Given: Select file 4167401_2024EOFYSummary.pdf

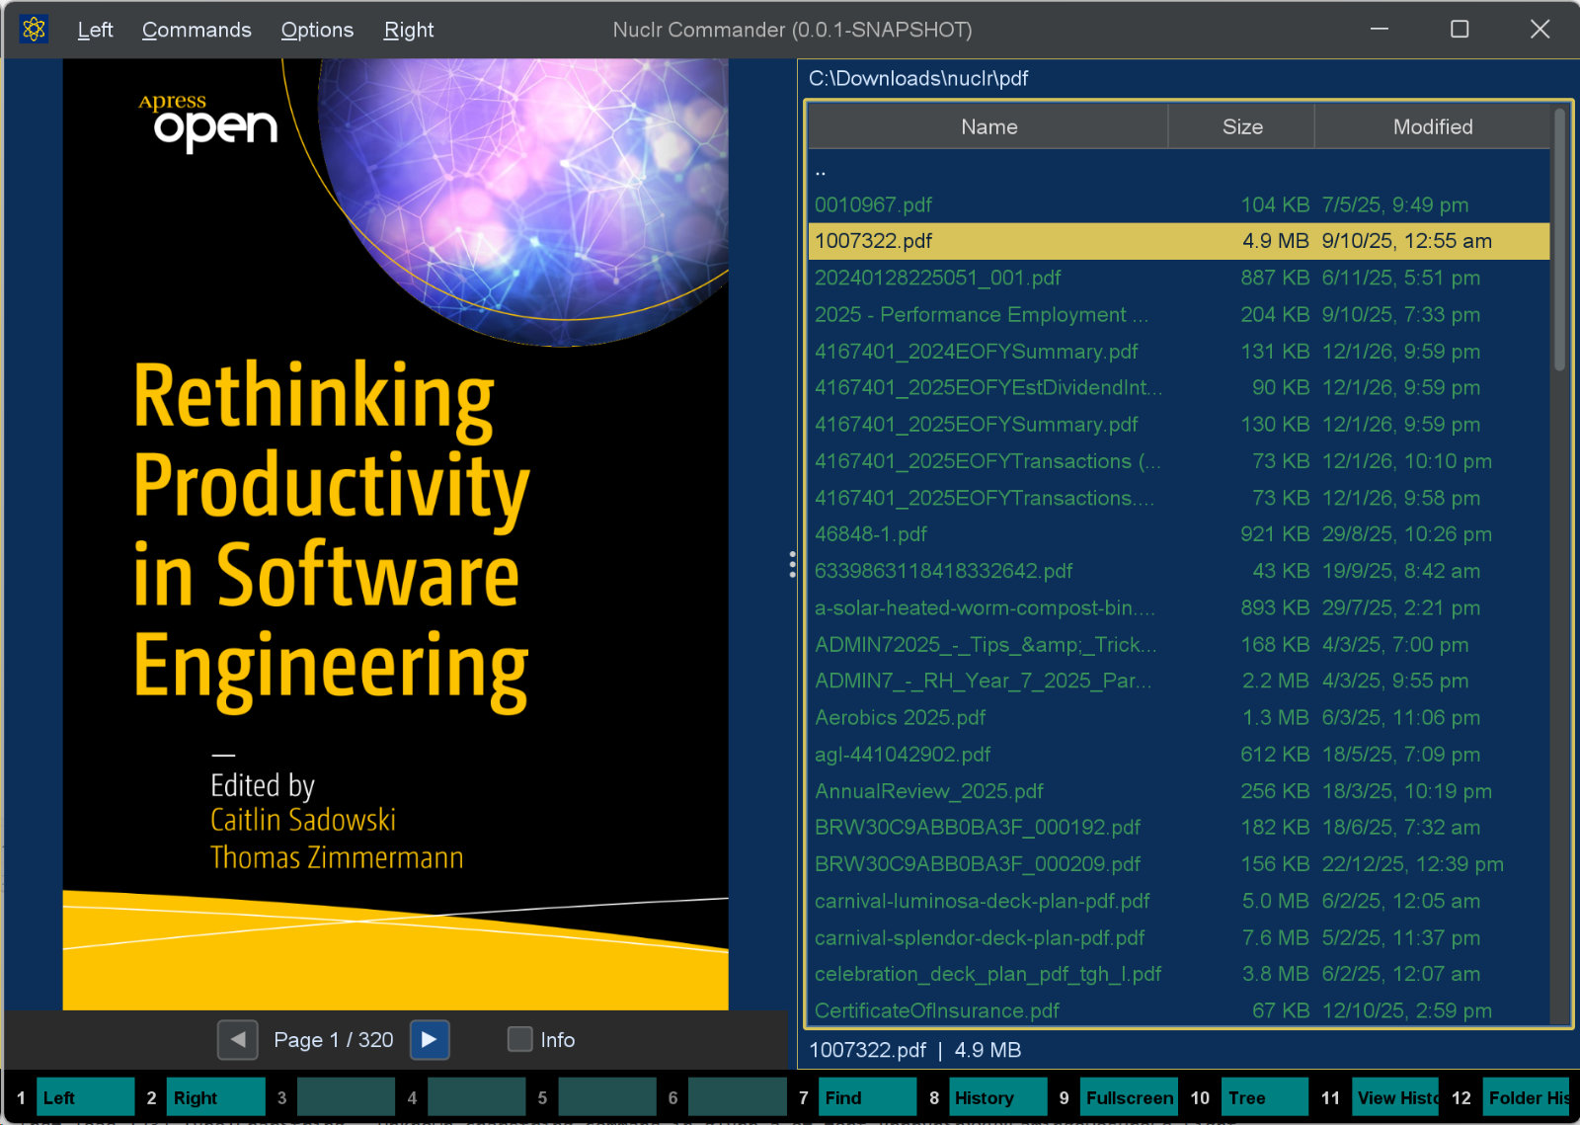Looking at the screenshot, I should 1179,351.
